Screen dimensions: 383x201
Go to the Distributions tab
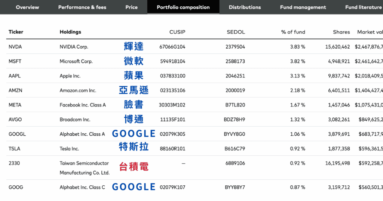pos(245,7)
